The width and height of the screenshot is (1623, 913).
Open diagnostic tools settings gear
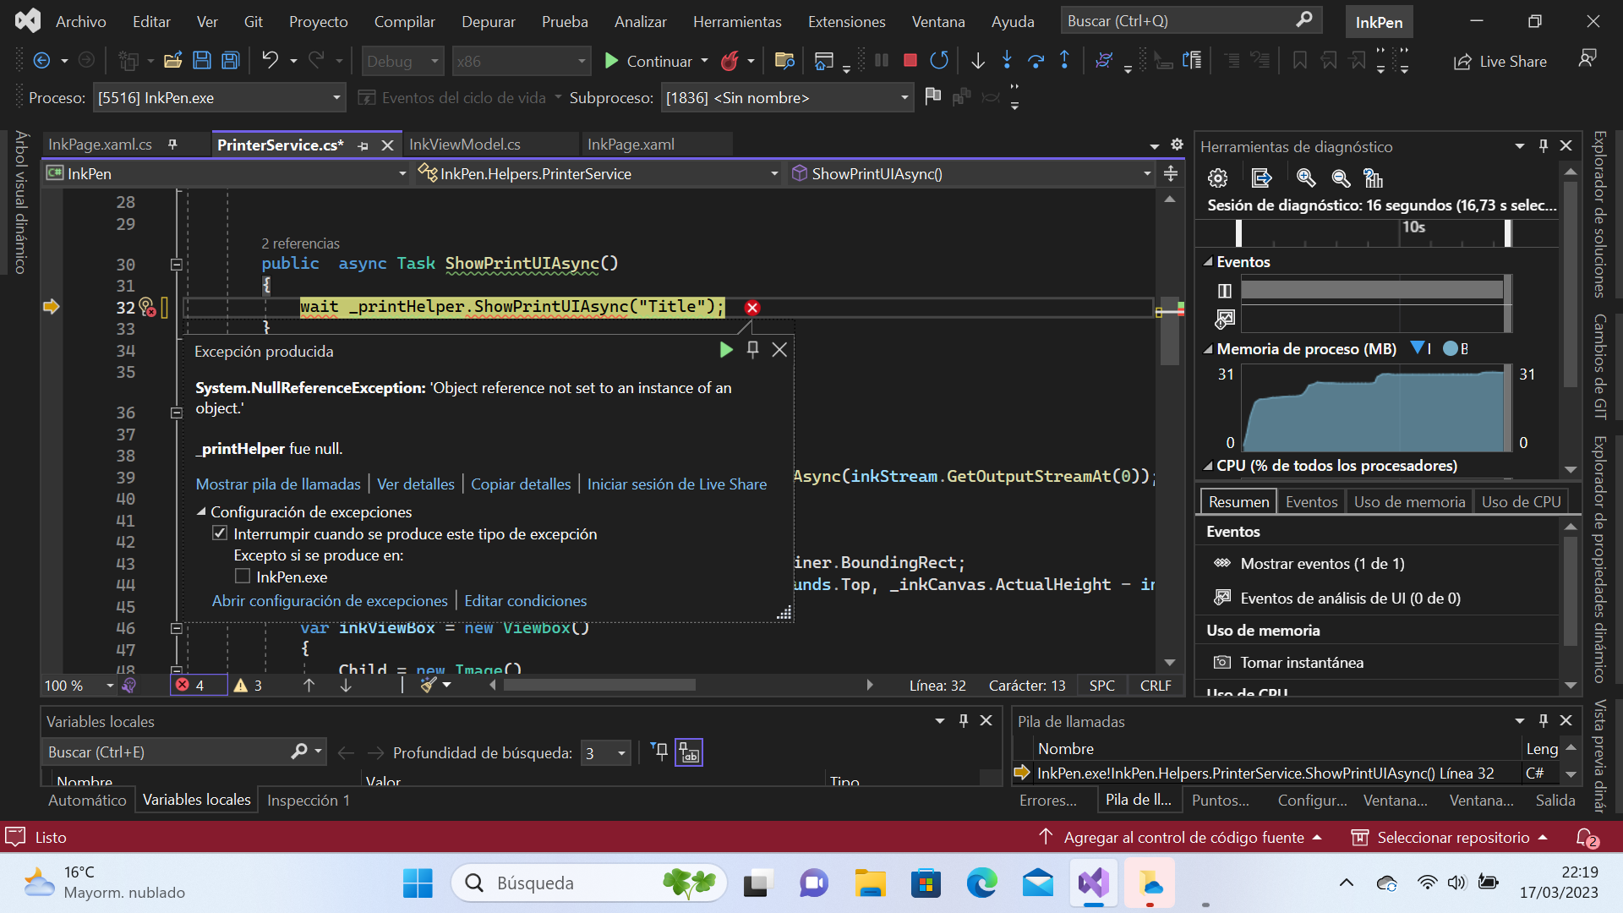(1217, 178)
